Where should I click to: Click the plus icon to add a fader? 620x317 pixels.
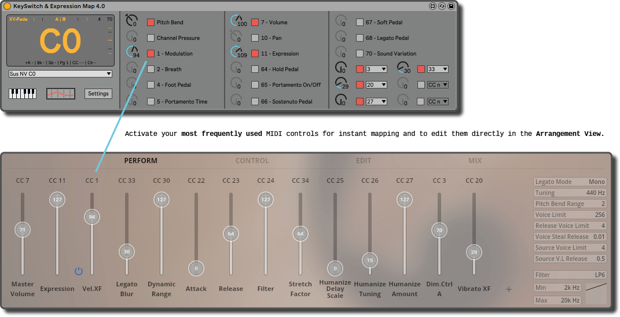coord(508,289)
